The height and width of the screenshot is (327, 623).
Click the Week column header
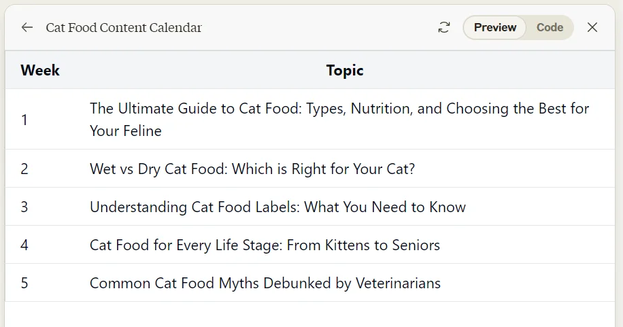point(40,70)
